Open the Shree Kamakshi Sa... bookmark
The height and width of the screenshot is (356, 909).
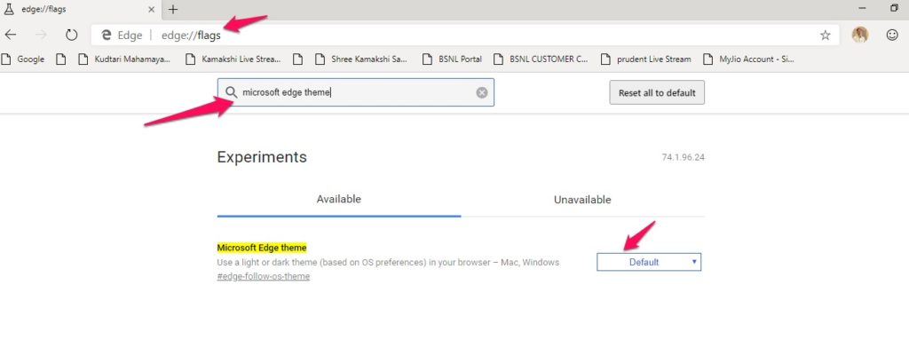(x=361, y=59)
